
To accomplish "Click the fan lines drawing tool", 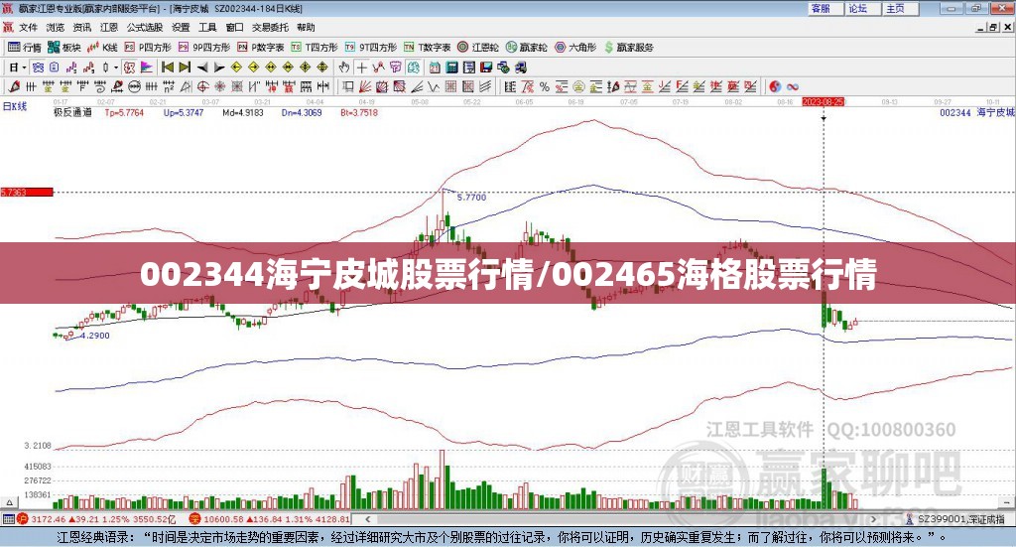I will tap(365, 86).
